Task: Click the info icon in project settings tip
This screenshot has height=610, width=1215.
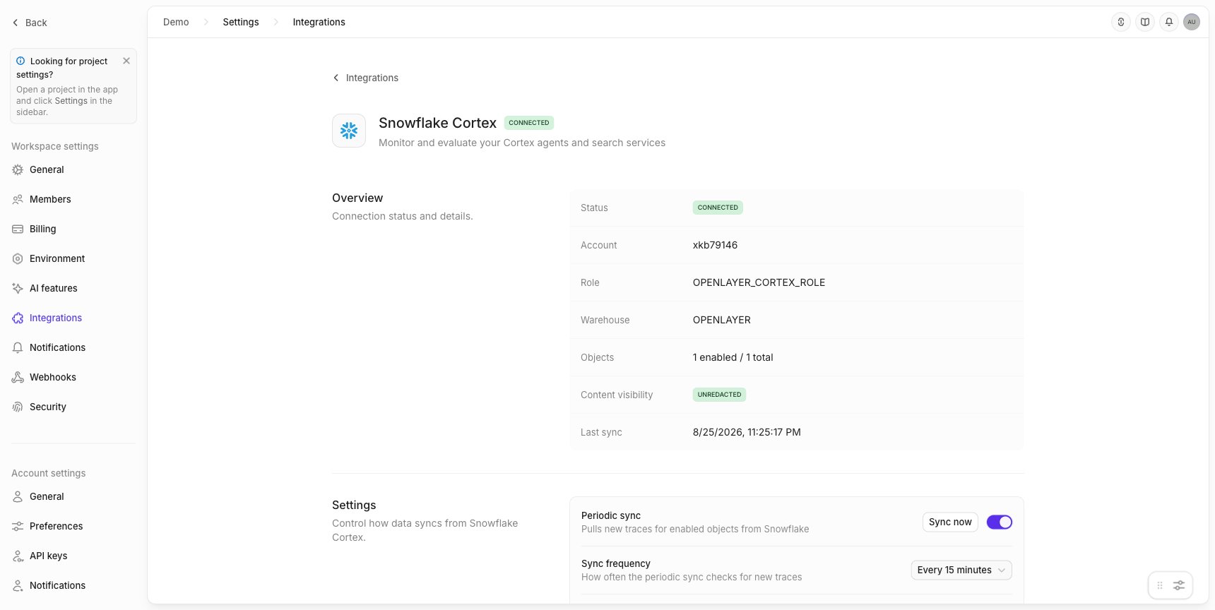Action: 20,61
